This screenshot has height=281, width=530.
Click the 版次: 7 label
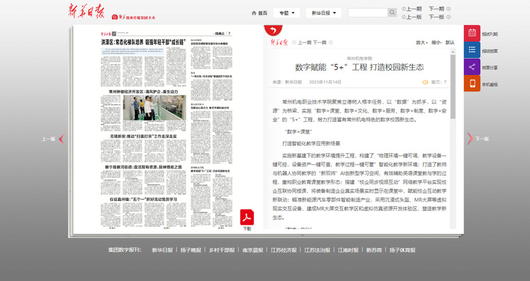point(438,82)
